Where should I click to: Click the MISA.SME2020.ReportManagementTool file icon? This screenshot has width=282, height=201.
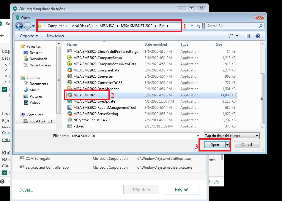tap(70, 108)
